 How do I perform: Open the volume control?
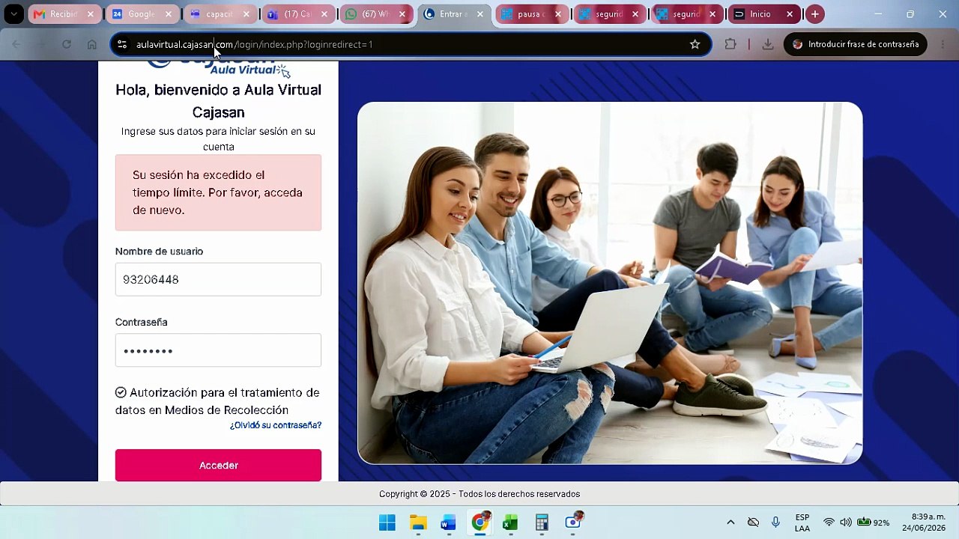[846, 523]
